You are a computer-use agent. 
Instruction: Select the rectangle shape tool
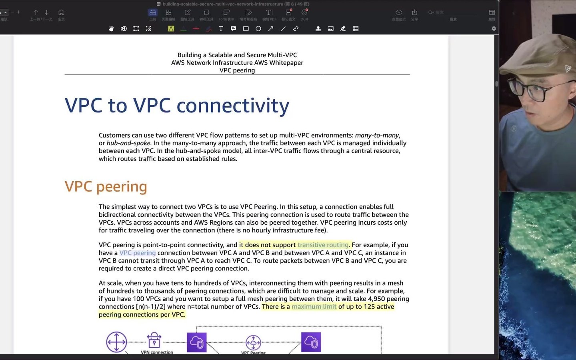tap(246, 29)
